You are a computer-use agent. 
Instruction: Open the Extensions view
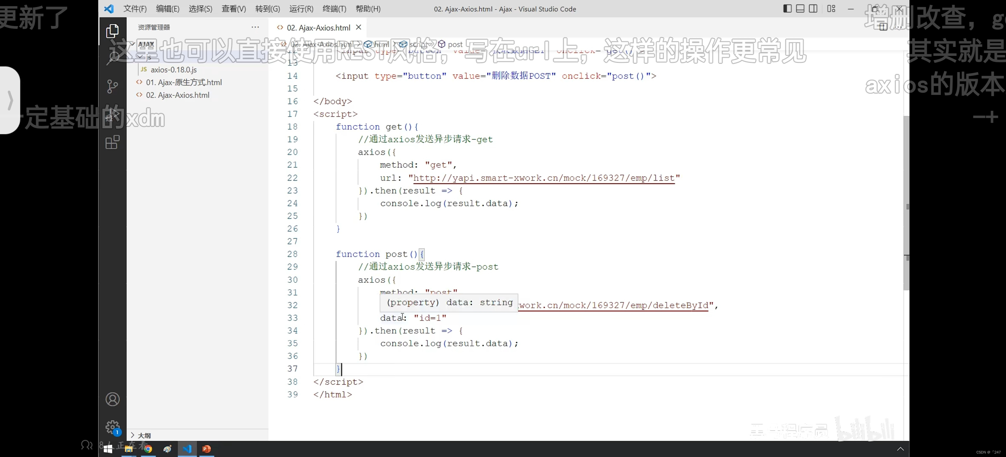pyautogui.click(x=112, y=142)
